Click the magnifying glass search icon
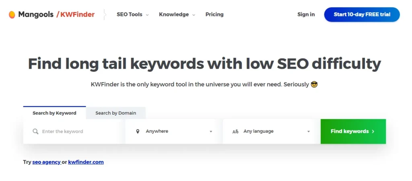Screen dimensions: 412x181 35,131
